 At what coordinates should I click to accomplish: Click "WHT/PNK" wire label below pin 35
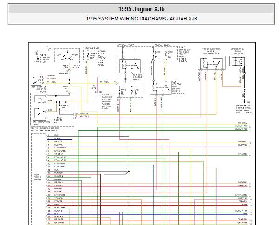(85, 116)
